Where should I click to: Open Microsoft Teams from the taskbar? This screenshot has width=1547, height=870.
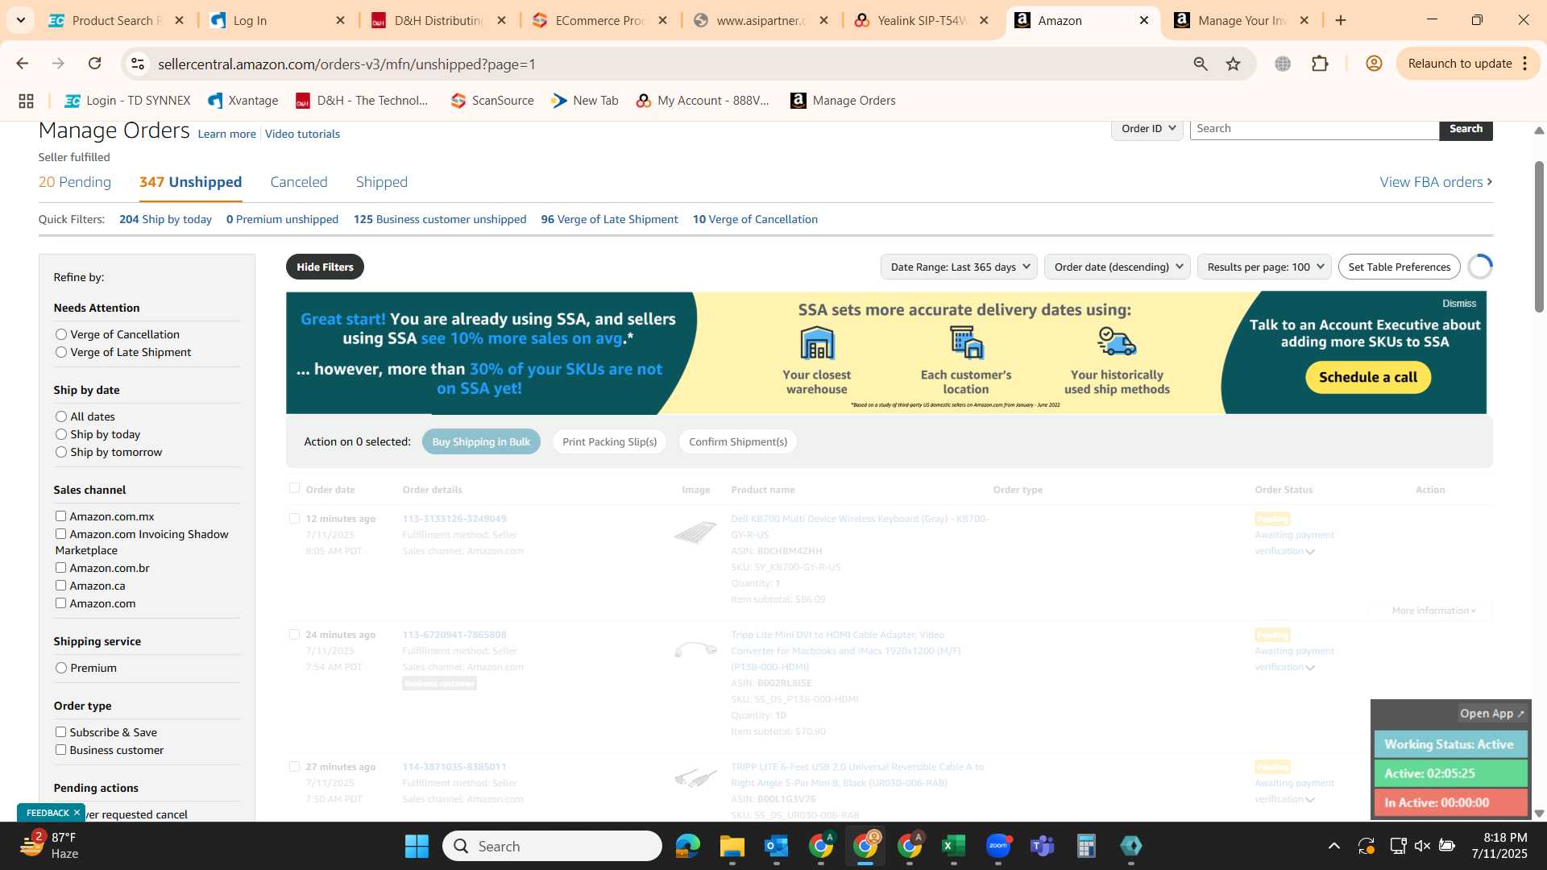click(x=1042, y=846)
